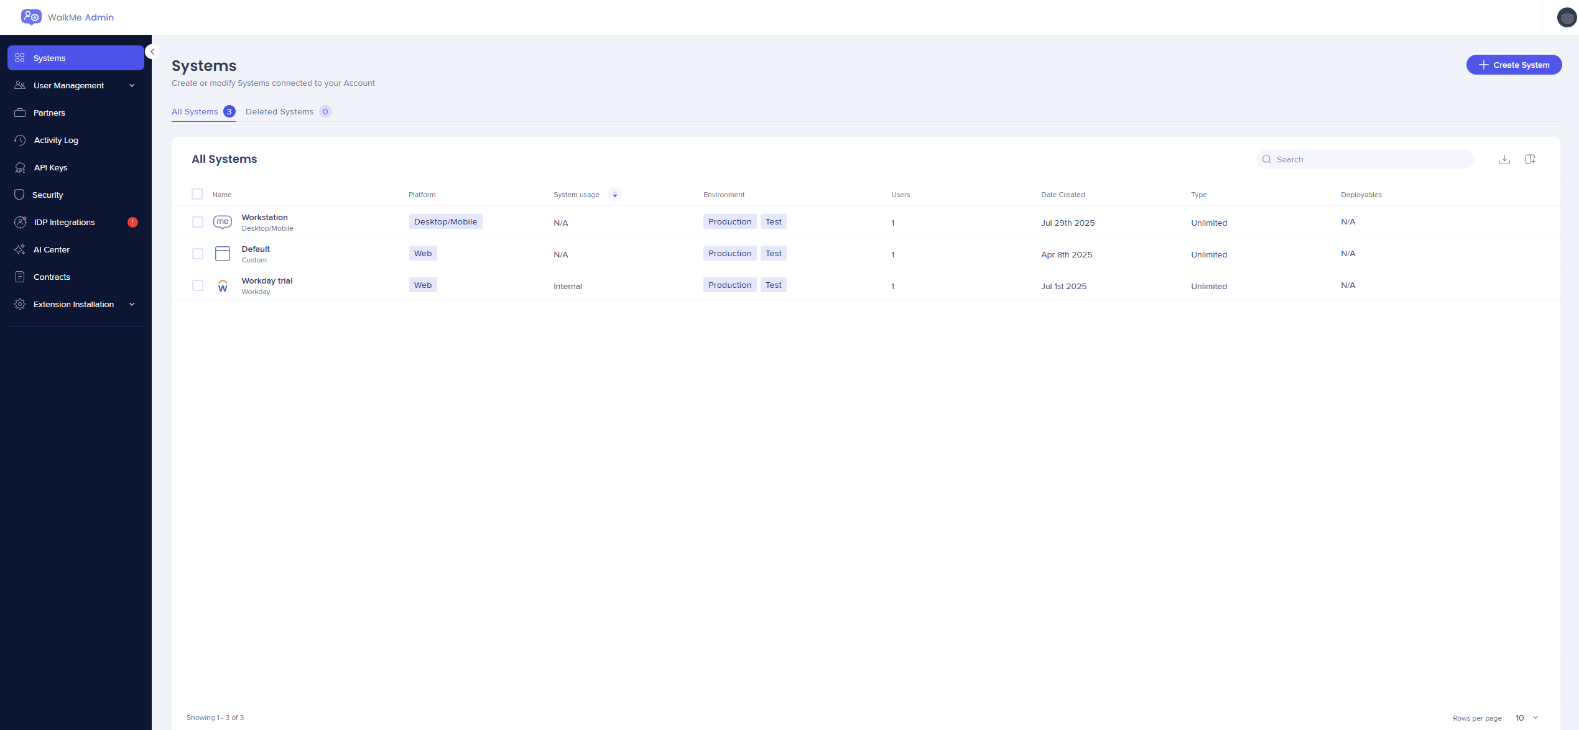Image resolution: width=1579 pixels, height=730 pixels.
Task: Select the Workday trial row checkbox
Action: 198,286
